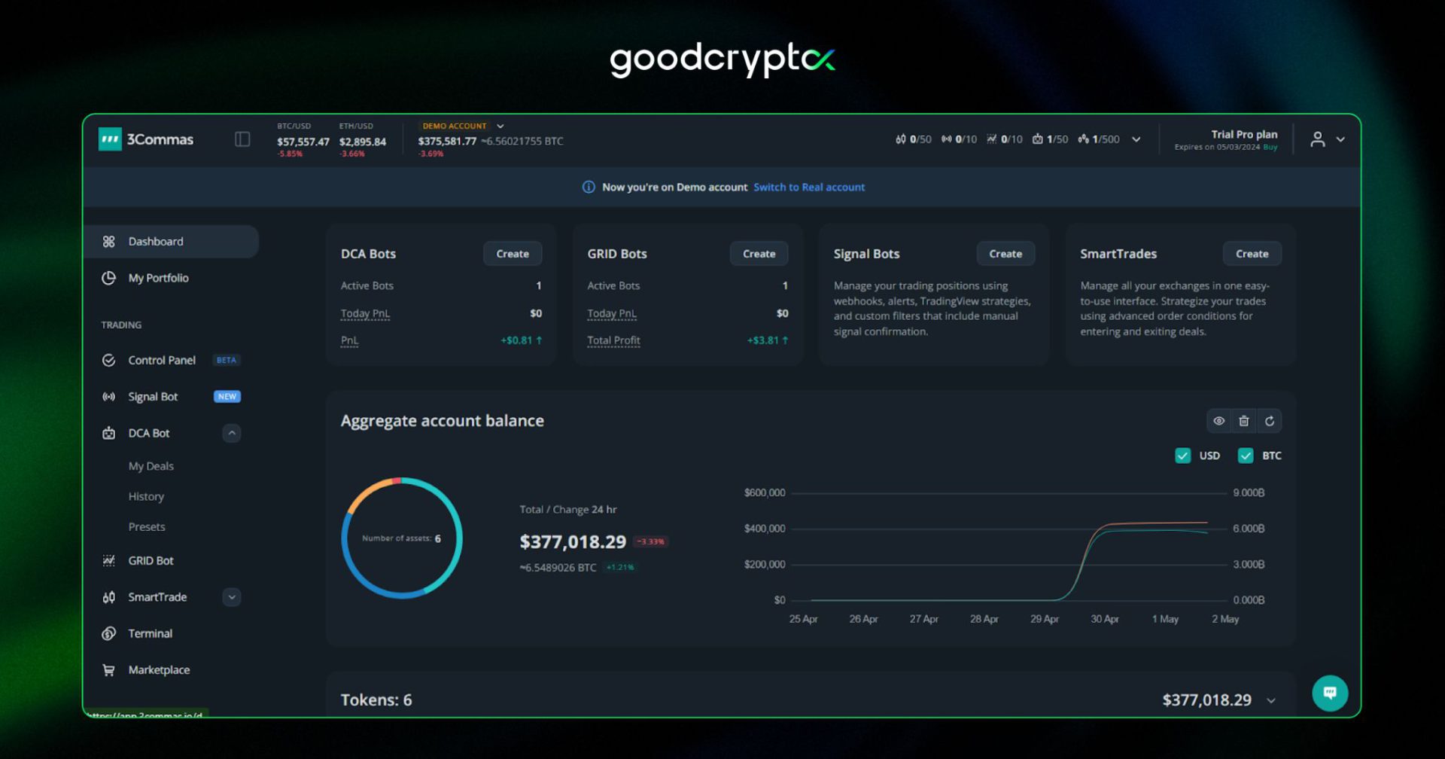Go to Dashboard in the sidebar
This screenshot has height=759, width=1445.
pyautogui.click(x=171, y=242)
